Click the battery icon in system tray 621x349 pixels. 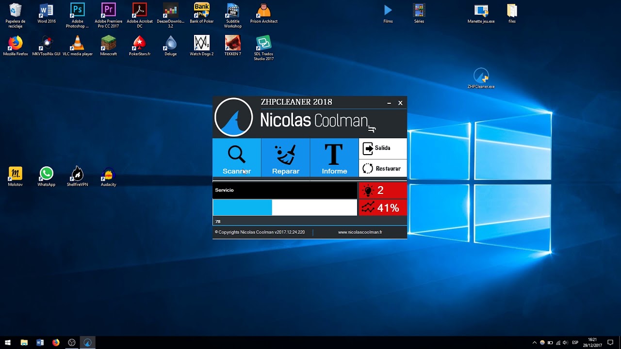point(550,343)
